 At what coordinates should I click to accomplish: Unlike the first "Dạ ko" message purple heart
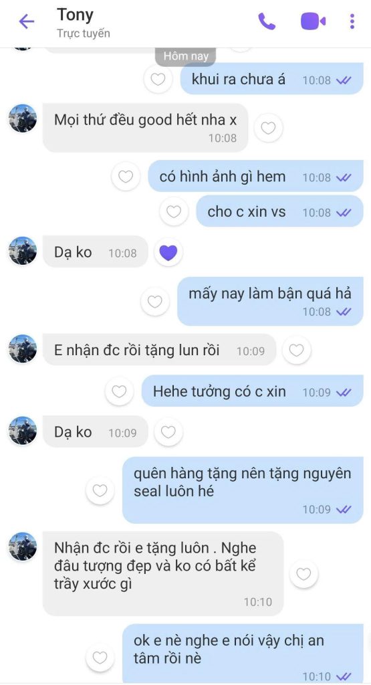coord(168,252)
